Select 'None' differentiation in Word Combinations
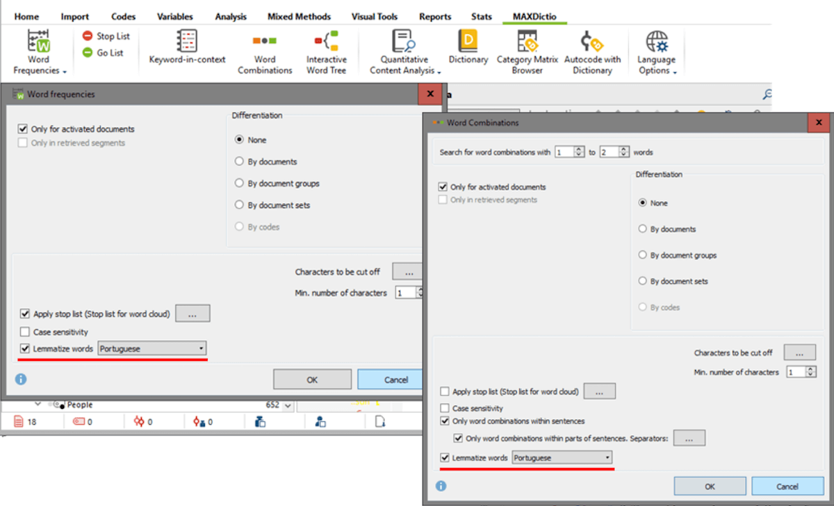Viewport: 834px width, 506px height. coord(643,203)
